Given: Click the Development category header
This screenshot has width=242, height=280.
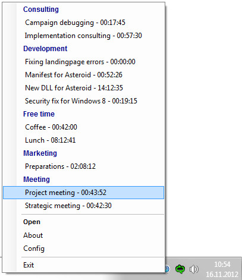Looking at the screenshot, I should (45, 49).
